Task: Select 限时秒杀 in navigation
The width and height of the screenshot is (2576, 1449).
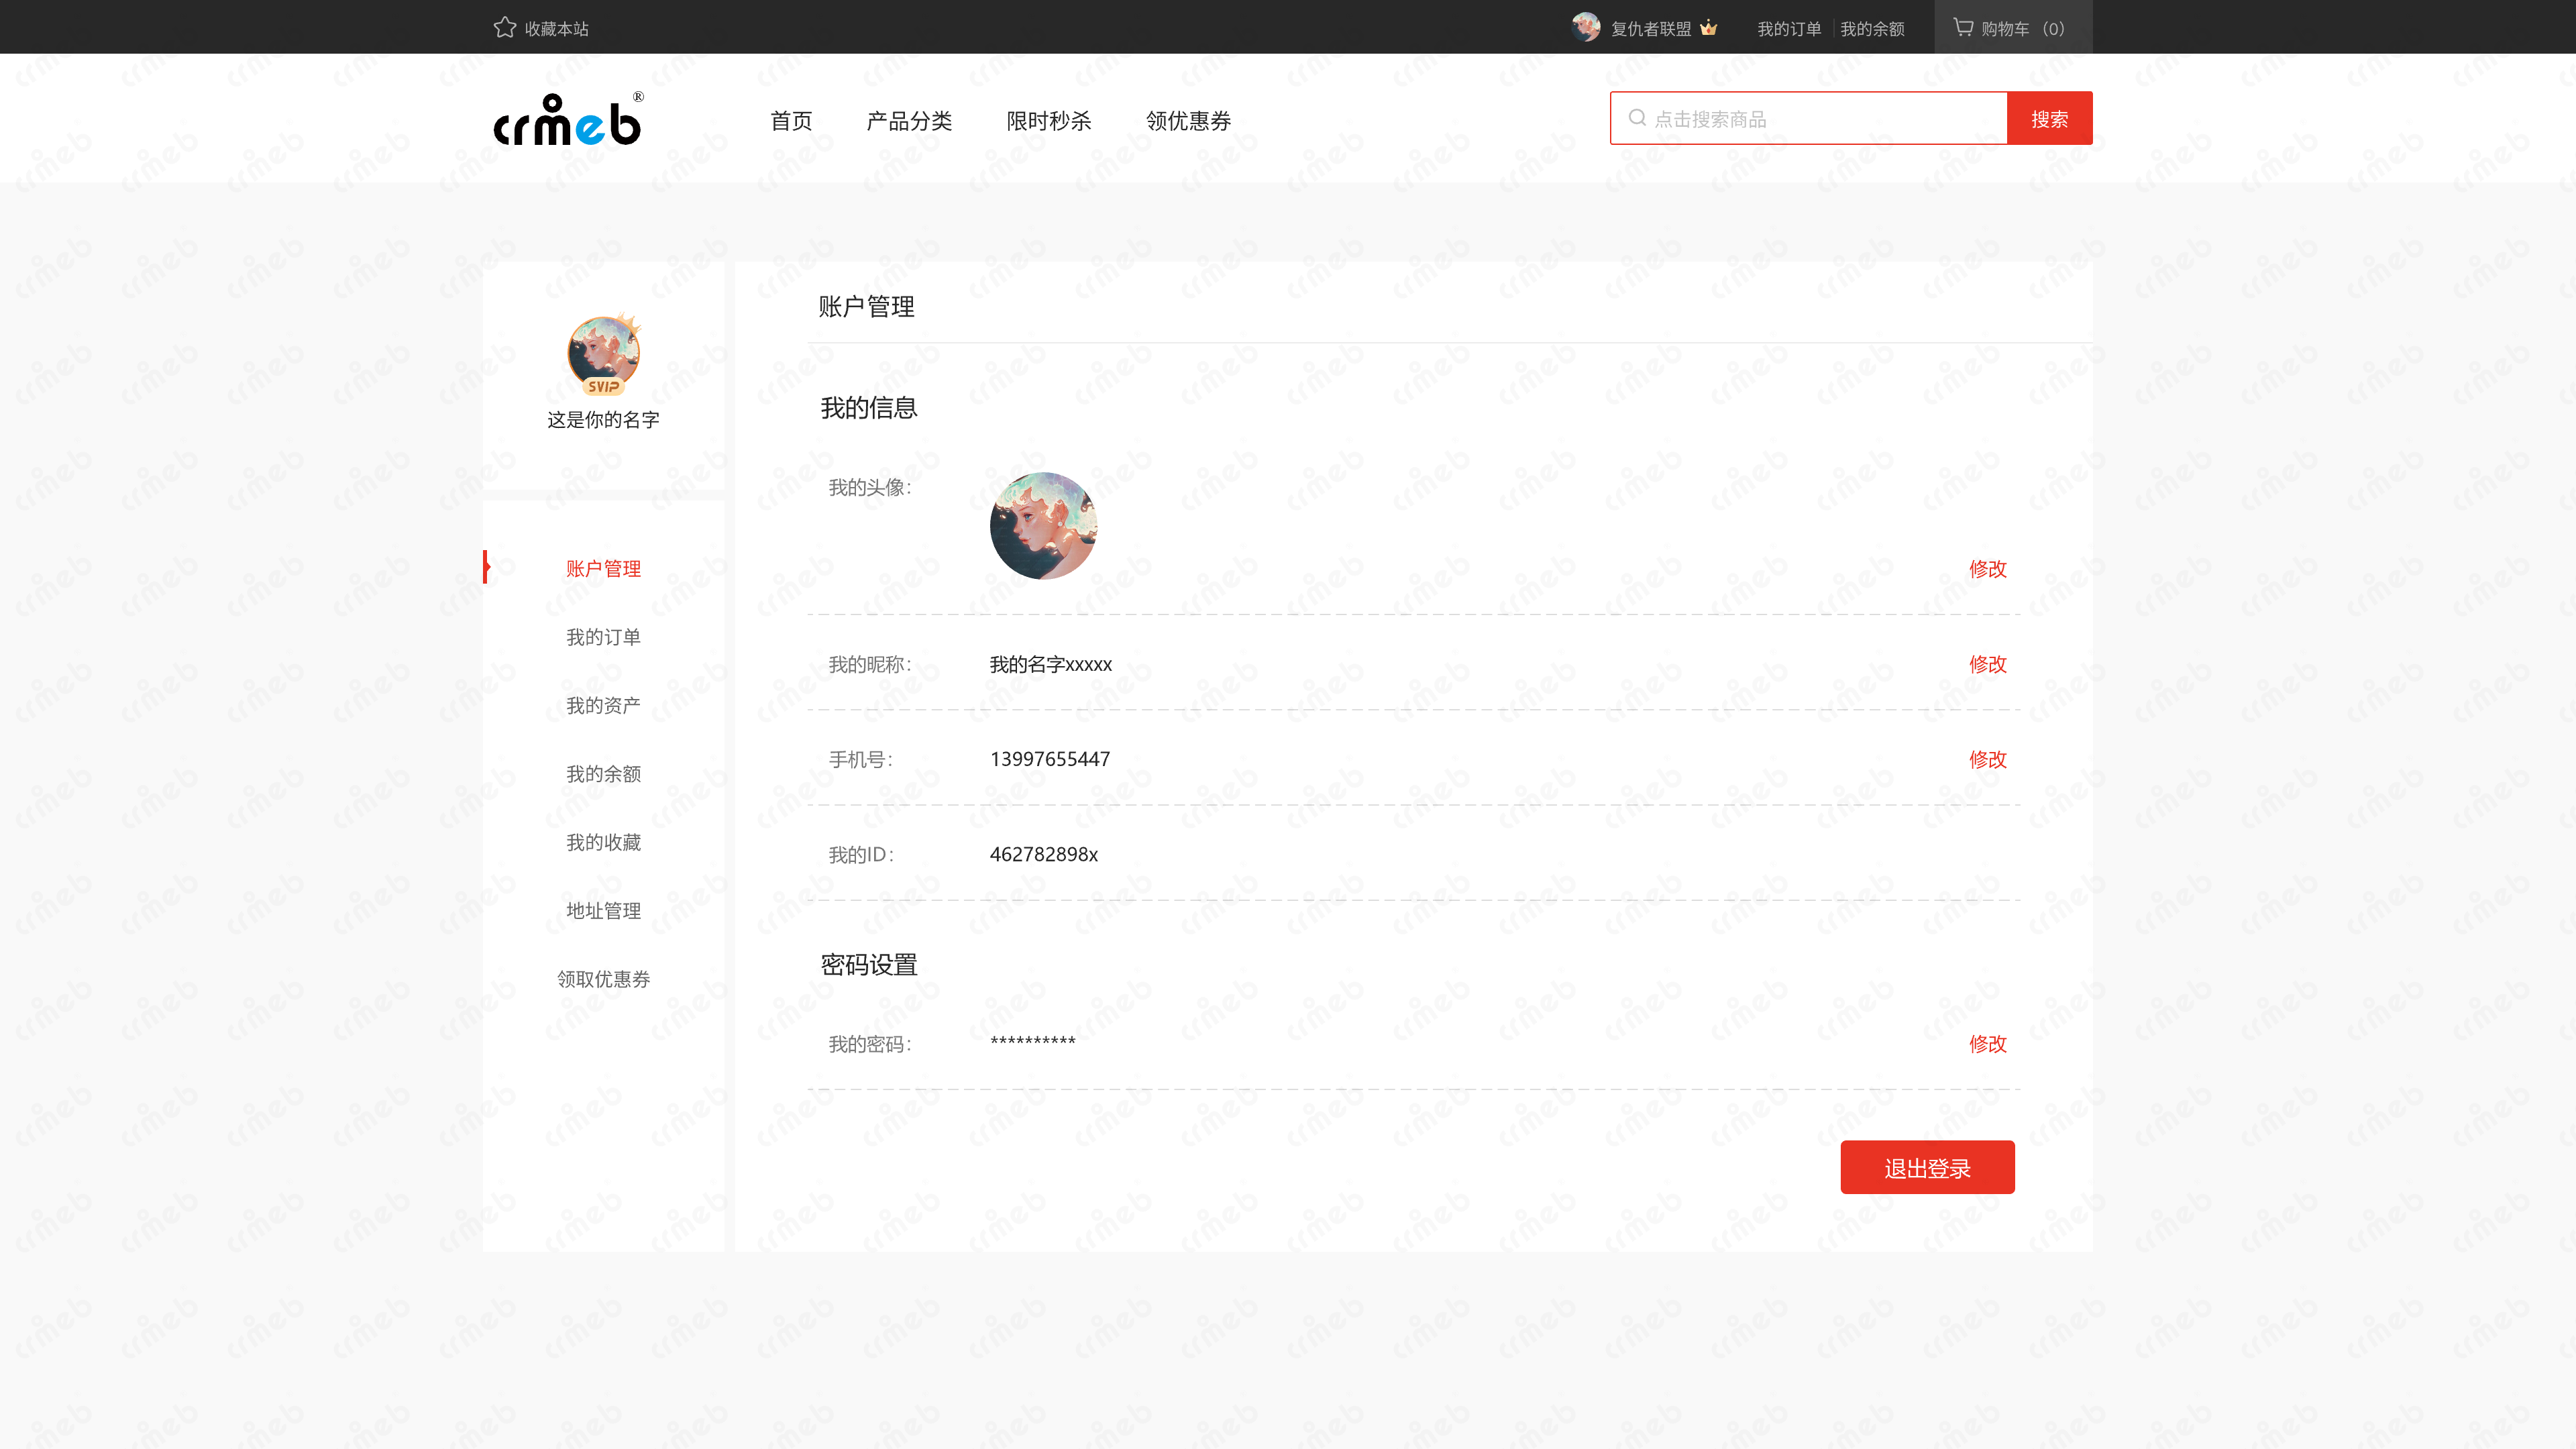Action: 1048,121
